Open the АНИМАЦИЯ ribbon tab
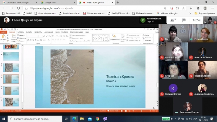 tap(49, 32)
